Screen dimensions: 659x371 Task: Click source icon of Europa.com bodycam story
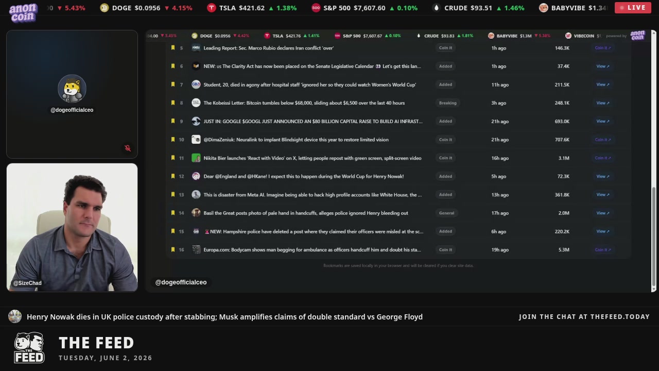point(196,250)
